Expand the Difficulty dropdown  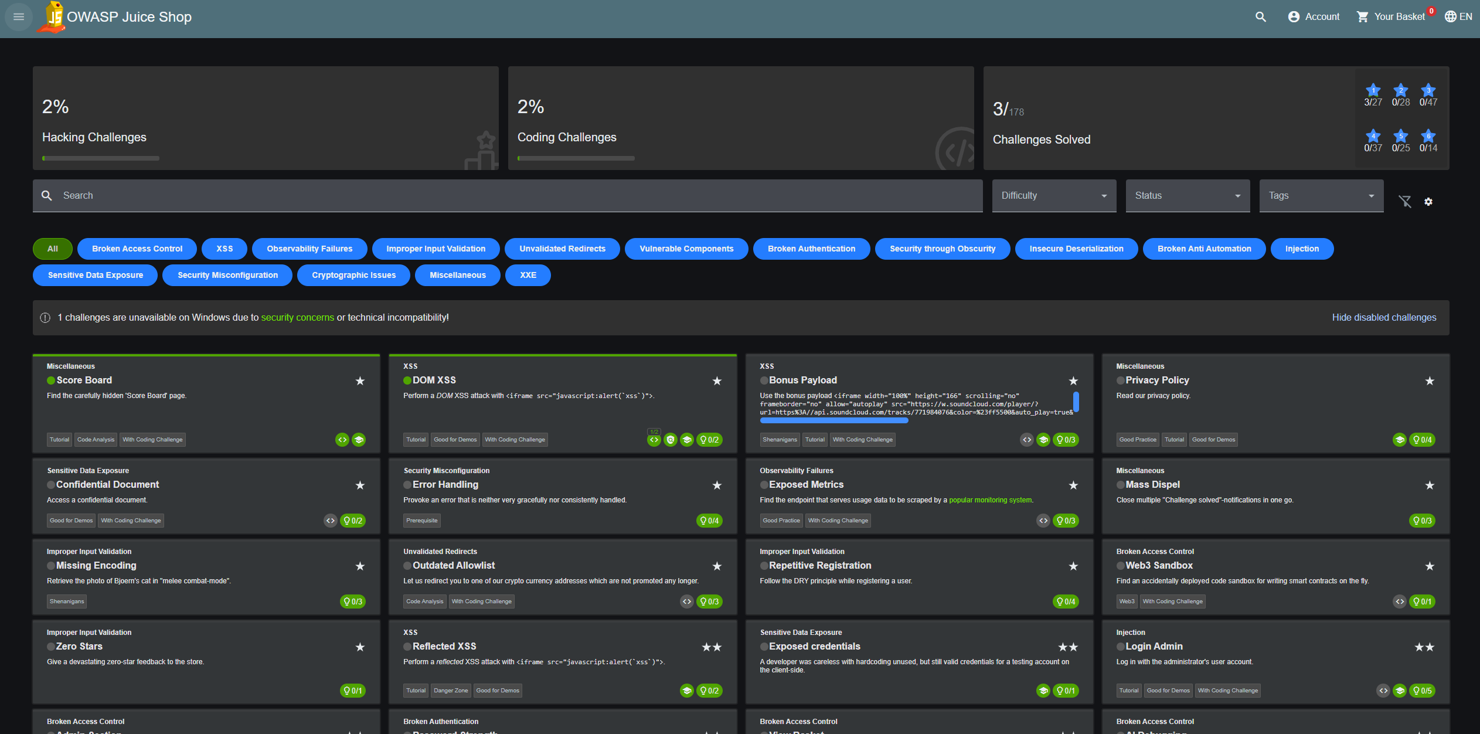[1054, 196]
